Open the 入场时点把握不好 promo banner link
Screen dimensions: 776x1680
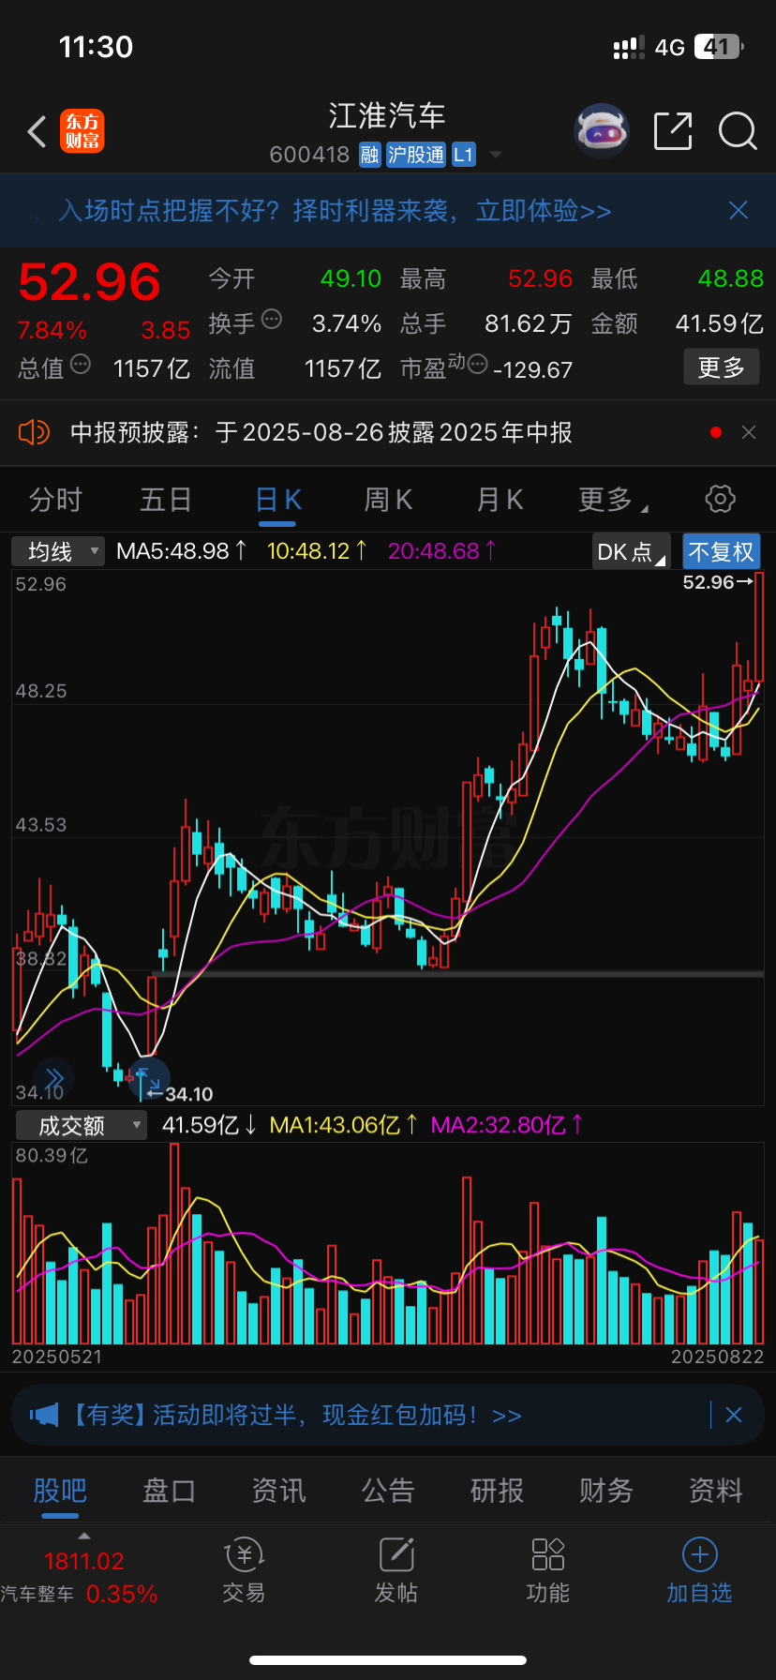pos(335,211)
